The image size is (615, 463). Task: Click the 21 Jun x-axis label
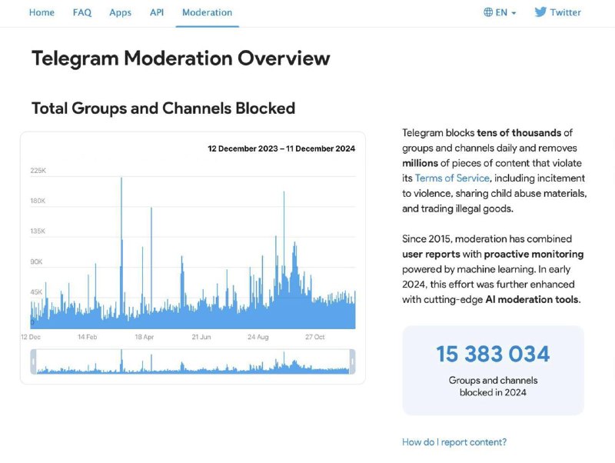201,337
